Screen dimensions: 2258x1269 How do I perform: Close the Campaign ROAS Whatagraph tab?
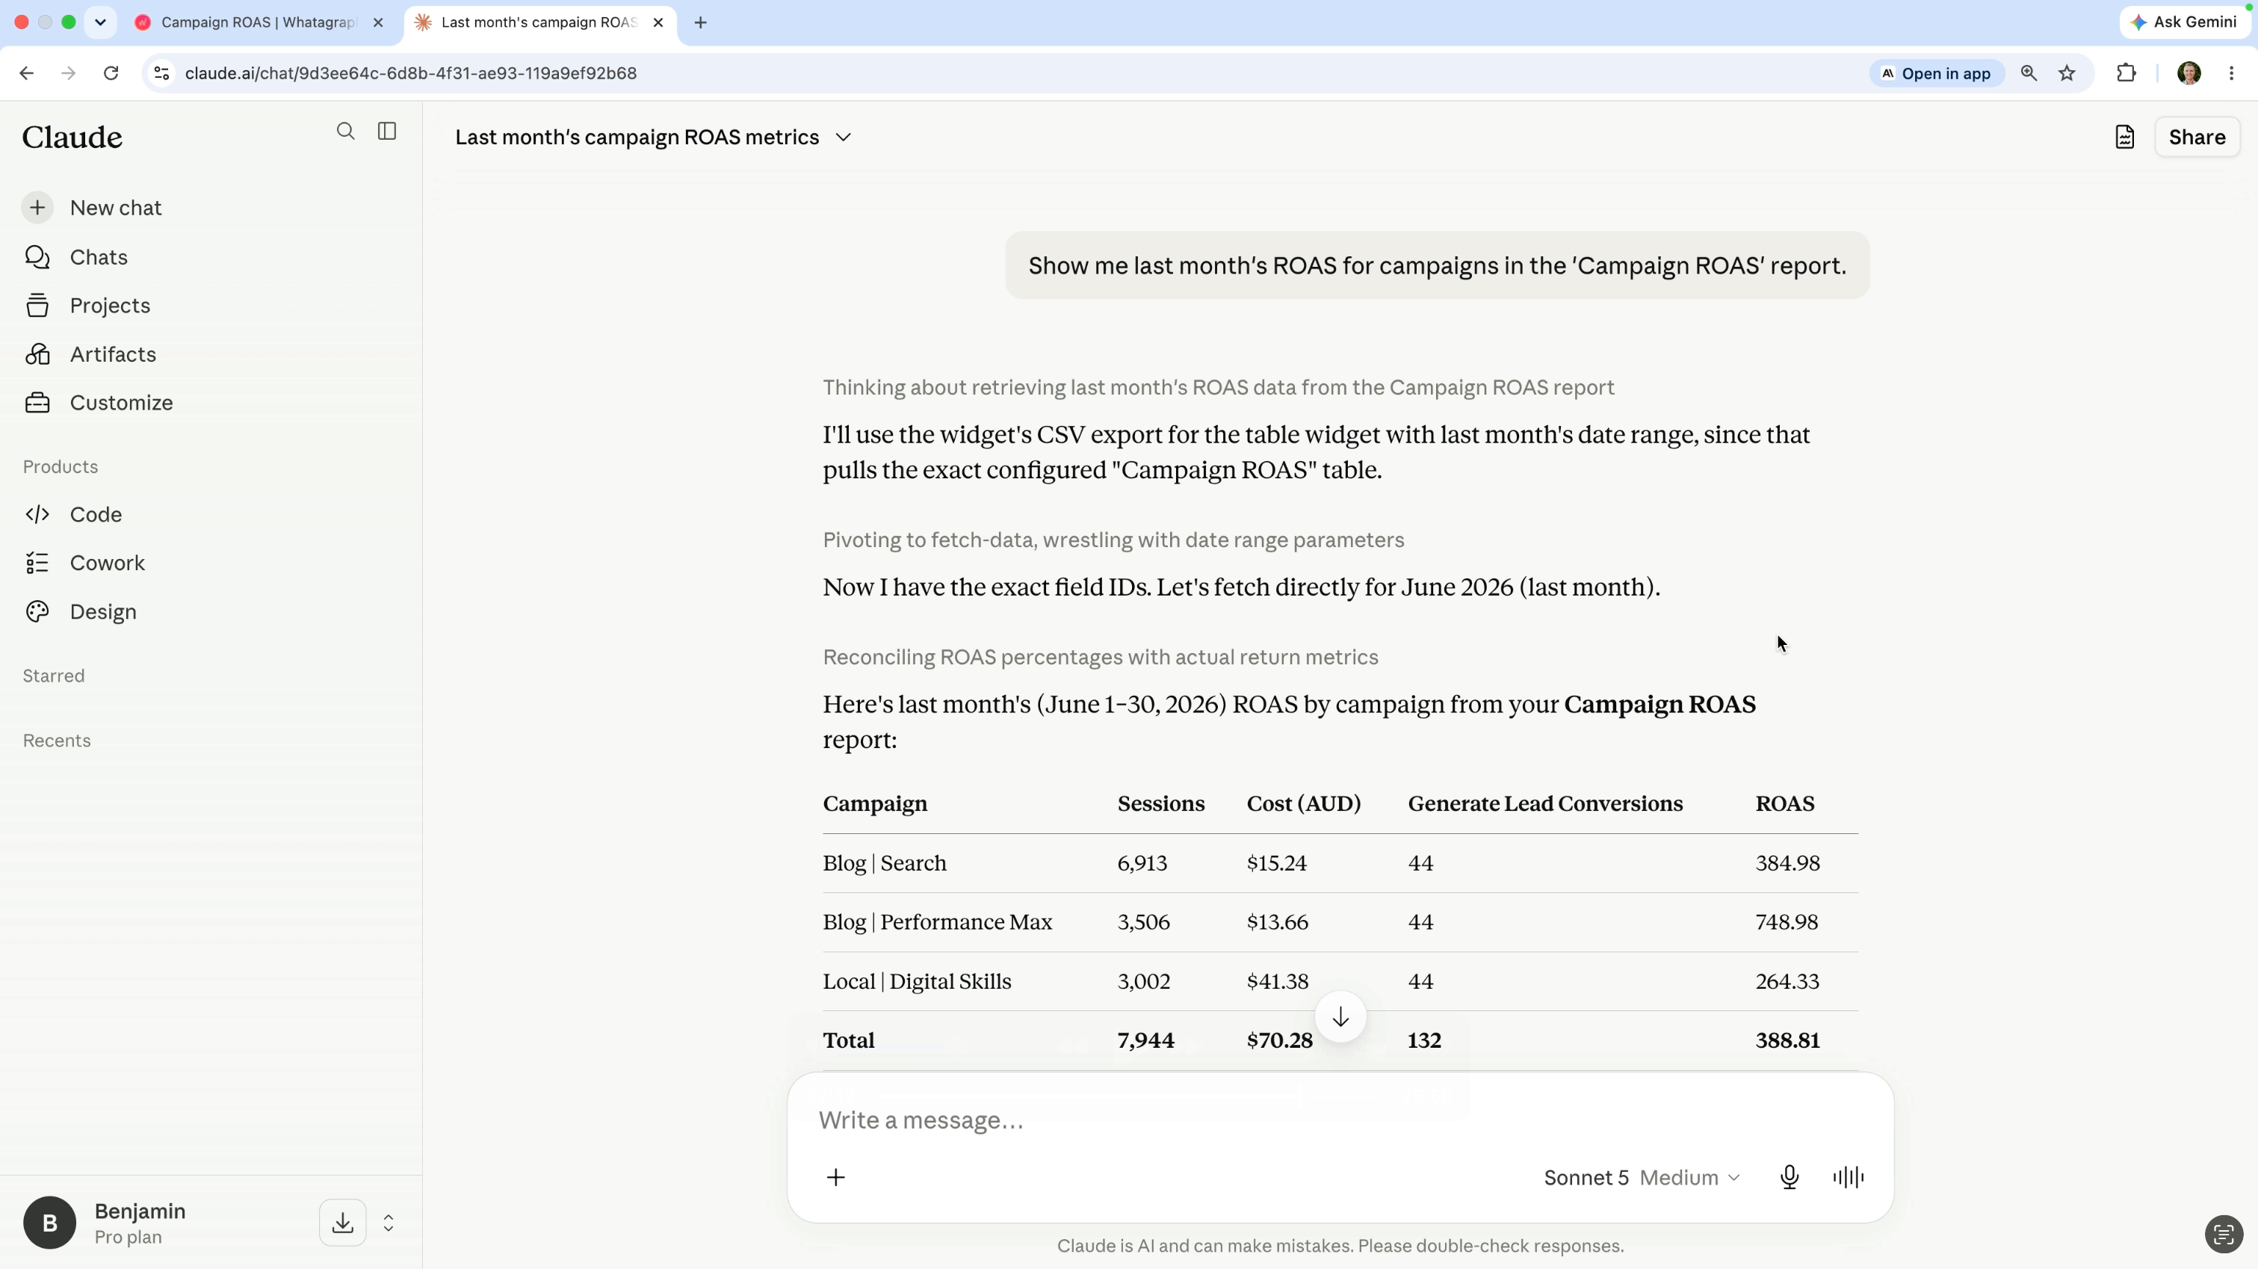click(x=378, y=23)
